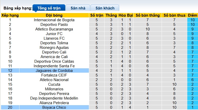
Task: Click highlighted Boyaca Chico team
Action: click(x=54, y=107)
